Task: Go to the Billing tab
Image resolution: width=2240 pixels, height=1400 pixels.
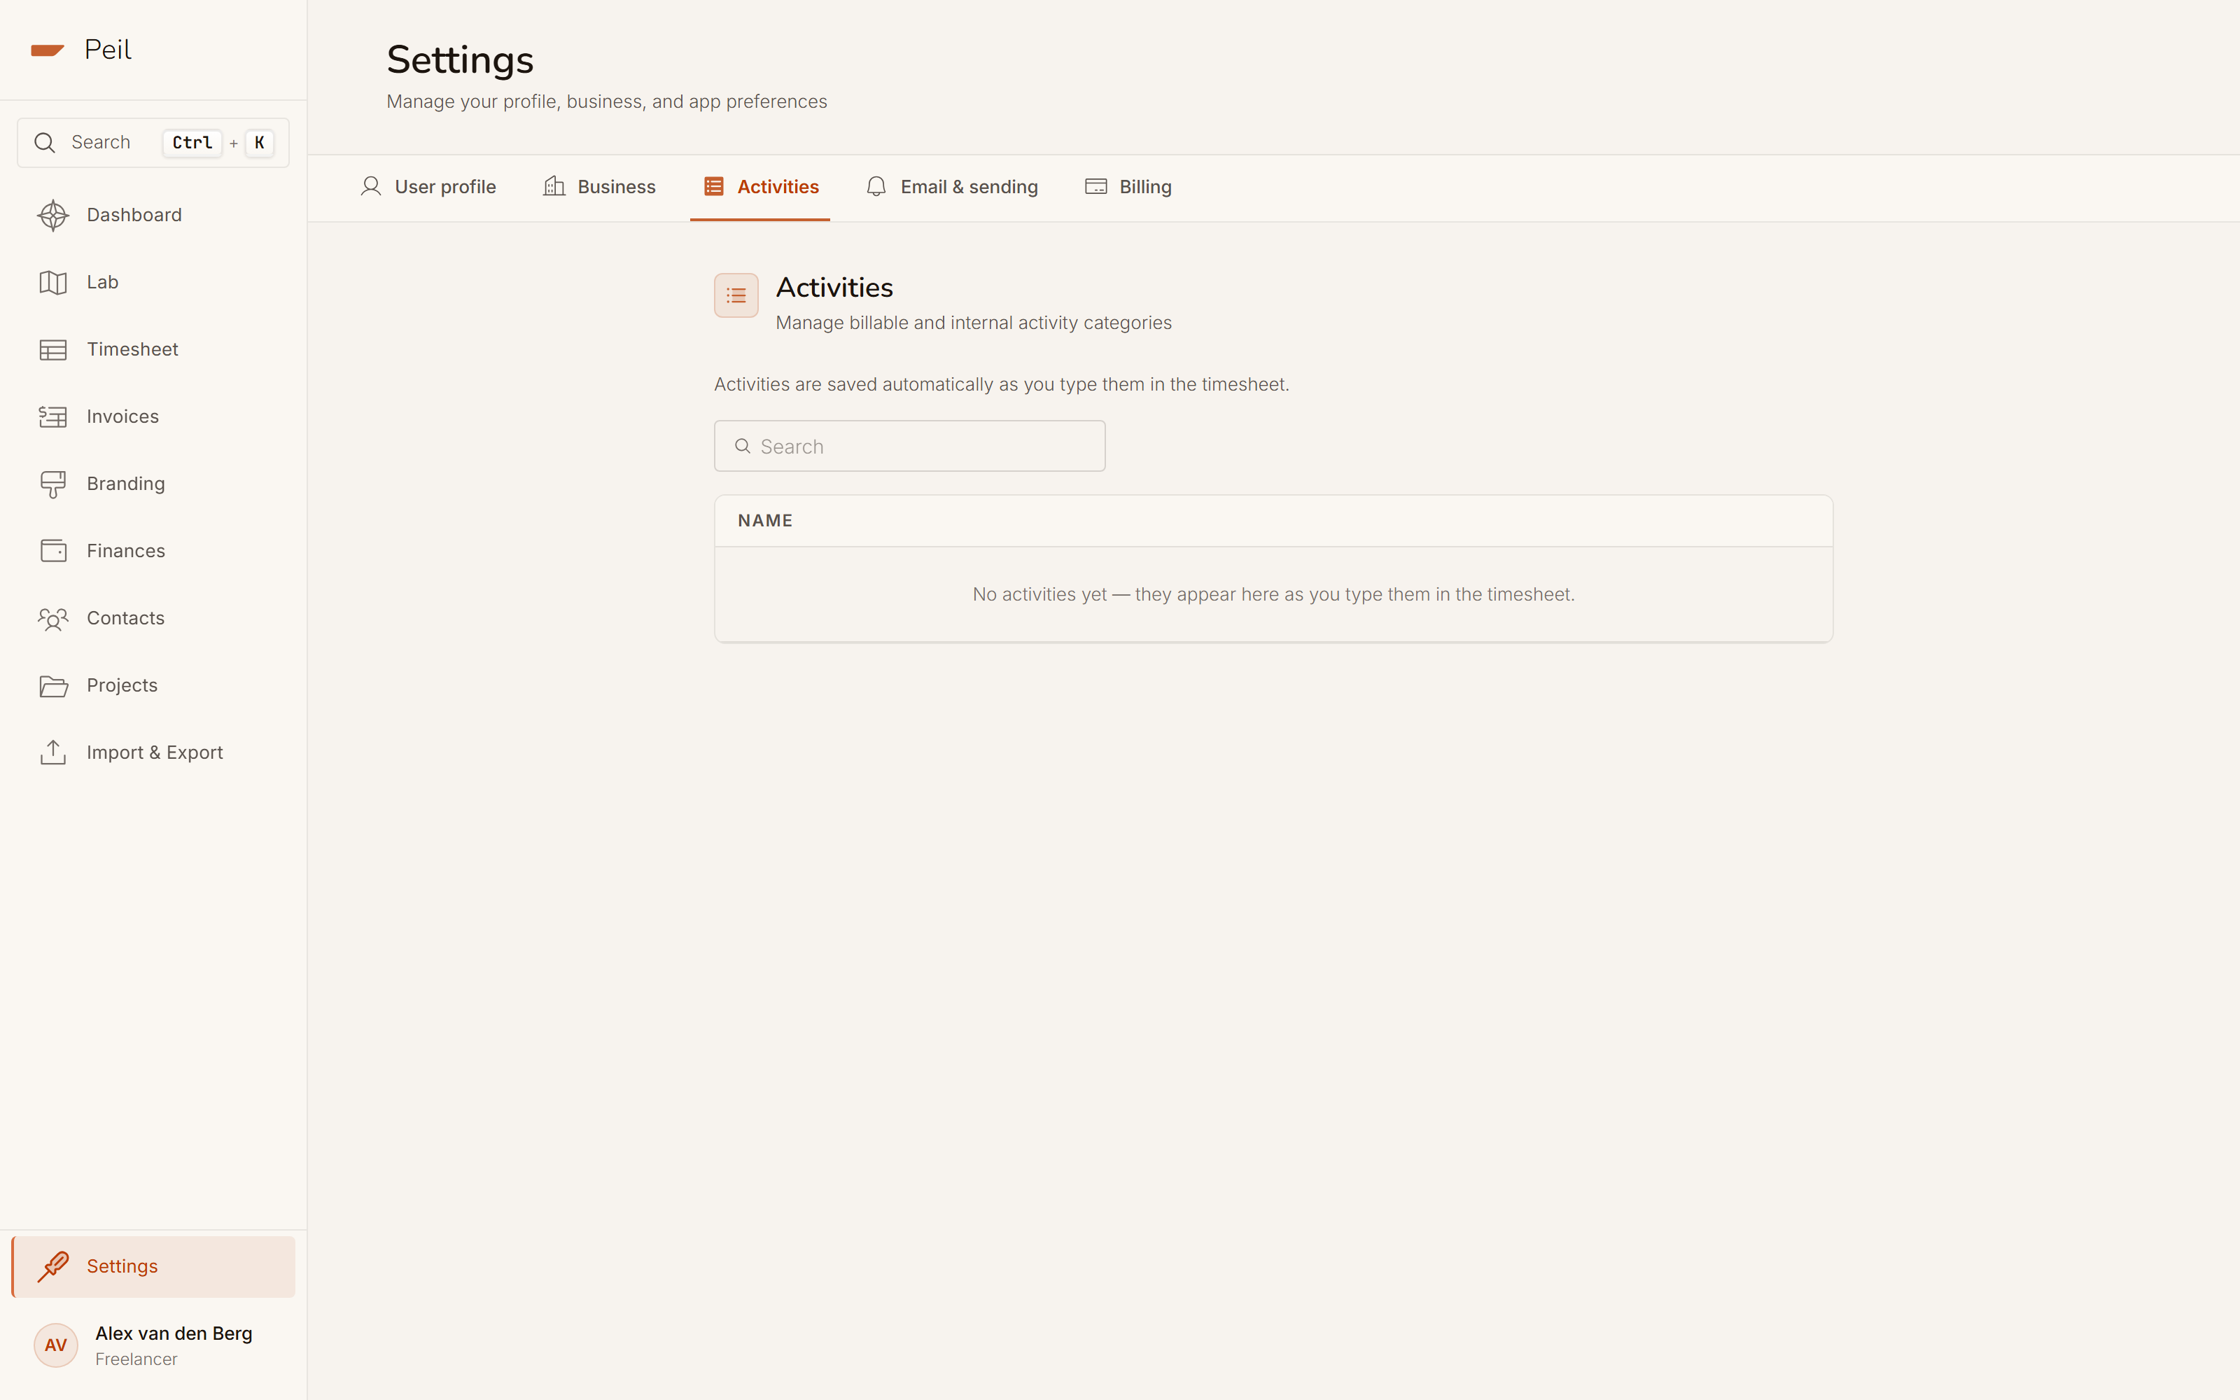Action: 1128,187
